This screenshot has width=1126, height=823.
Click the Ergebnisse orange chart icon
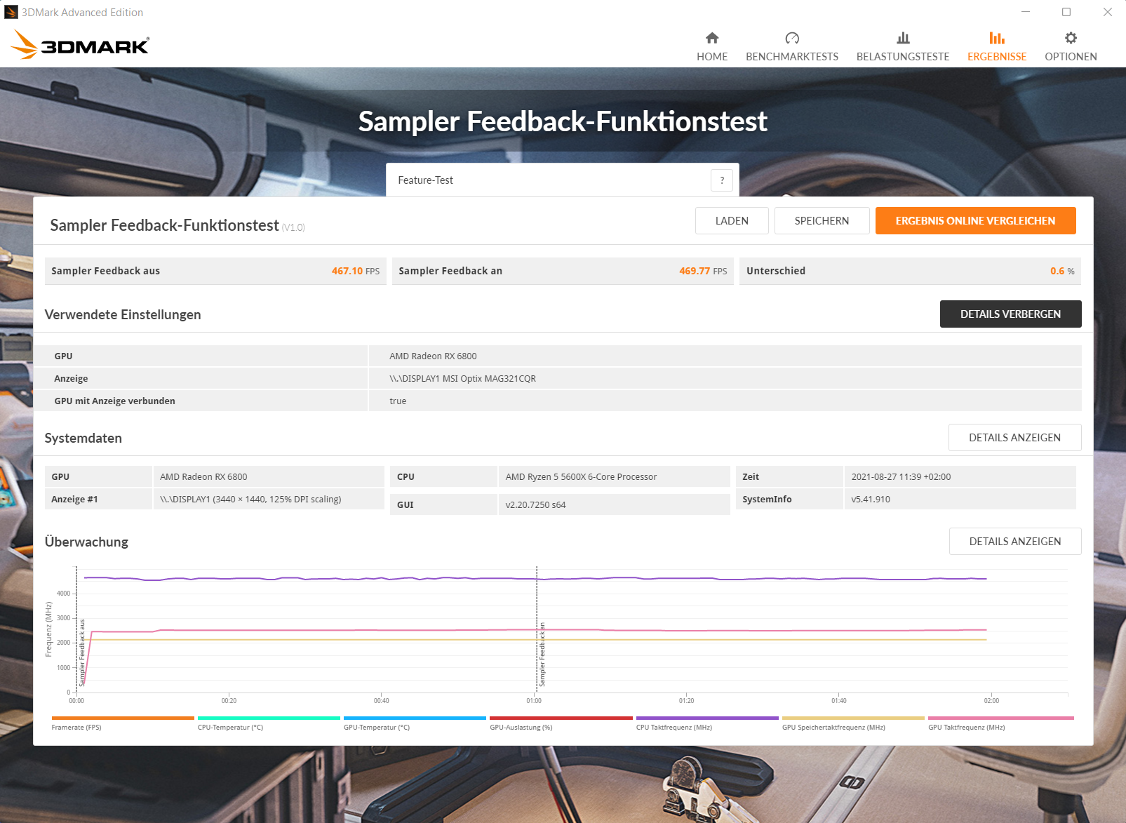[x=997, y=38]
